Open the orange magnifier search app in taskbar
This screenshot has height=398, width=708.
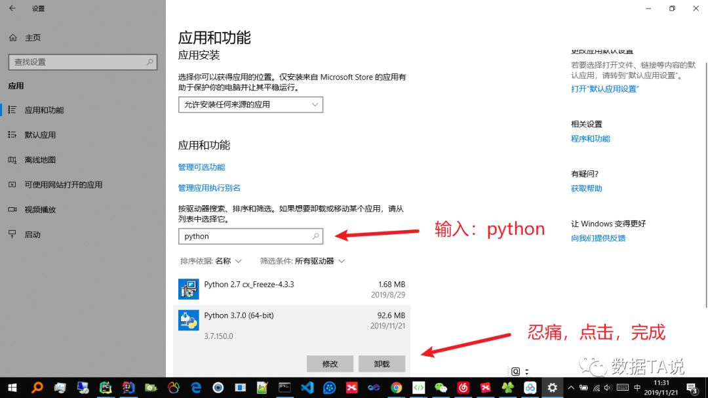coord(37,388)
